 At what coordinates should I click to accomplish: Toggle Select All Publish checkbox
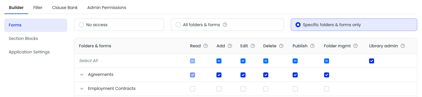pos(295,61)
